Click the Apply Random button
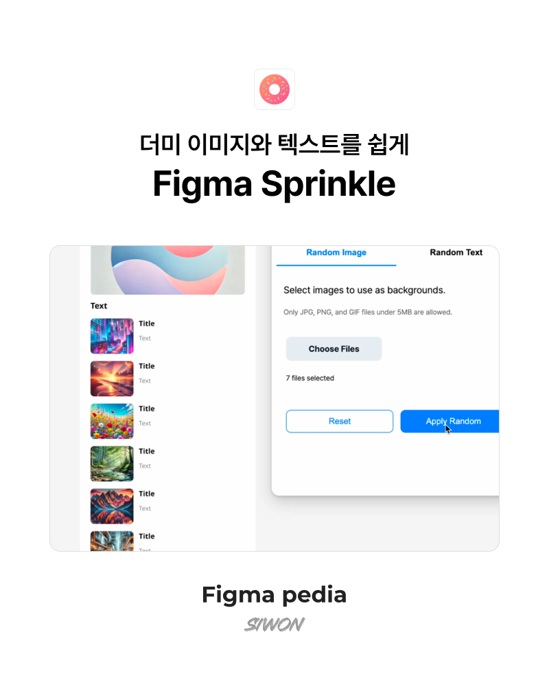 pyautogui.click(x=449, y=421)
